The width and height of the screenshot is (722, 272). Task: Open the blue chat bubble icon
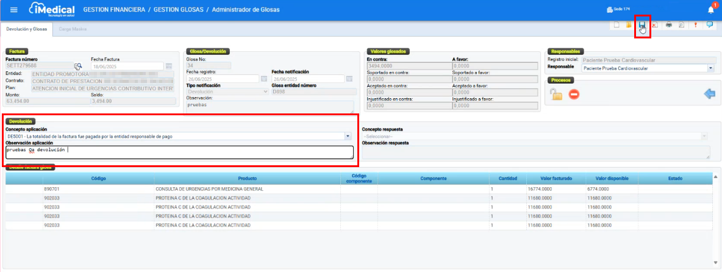[x=709, y=25]
